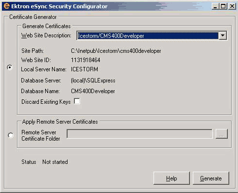Viewport: 238px width, 193px height.
Task: Choose the Apply Remote Server Certificates option
Action: coord(11,135)
